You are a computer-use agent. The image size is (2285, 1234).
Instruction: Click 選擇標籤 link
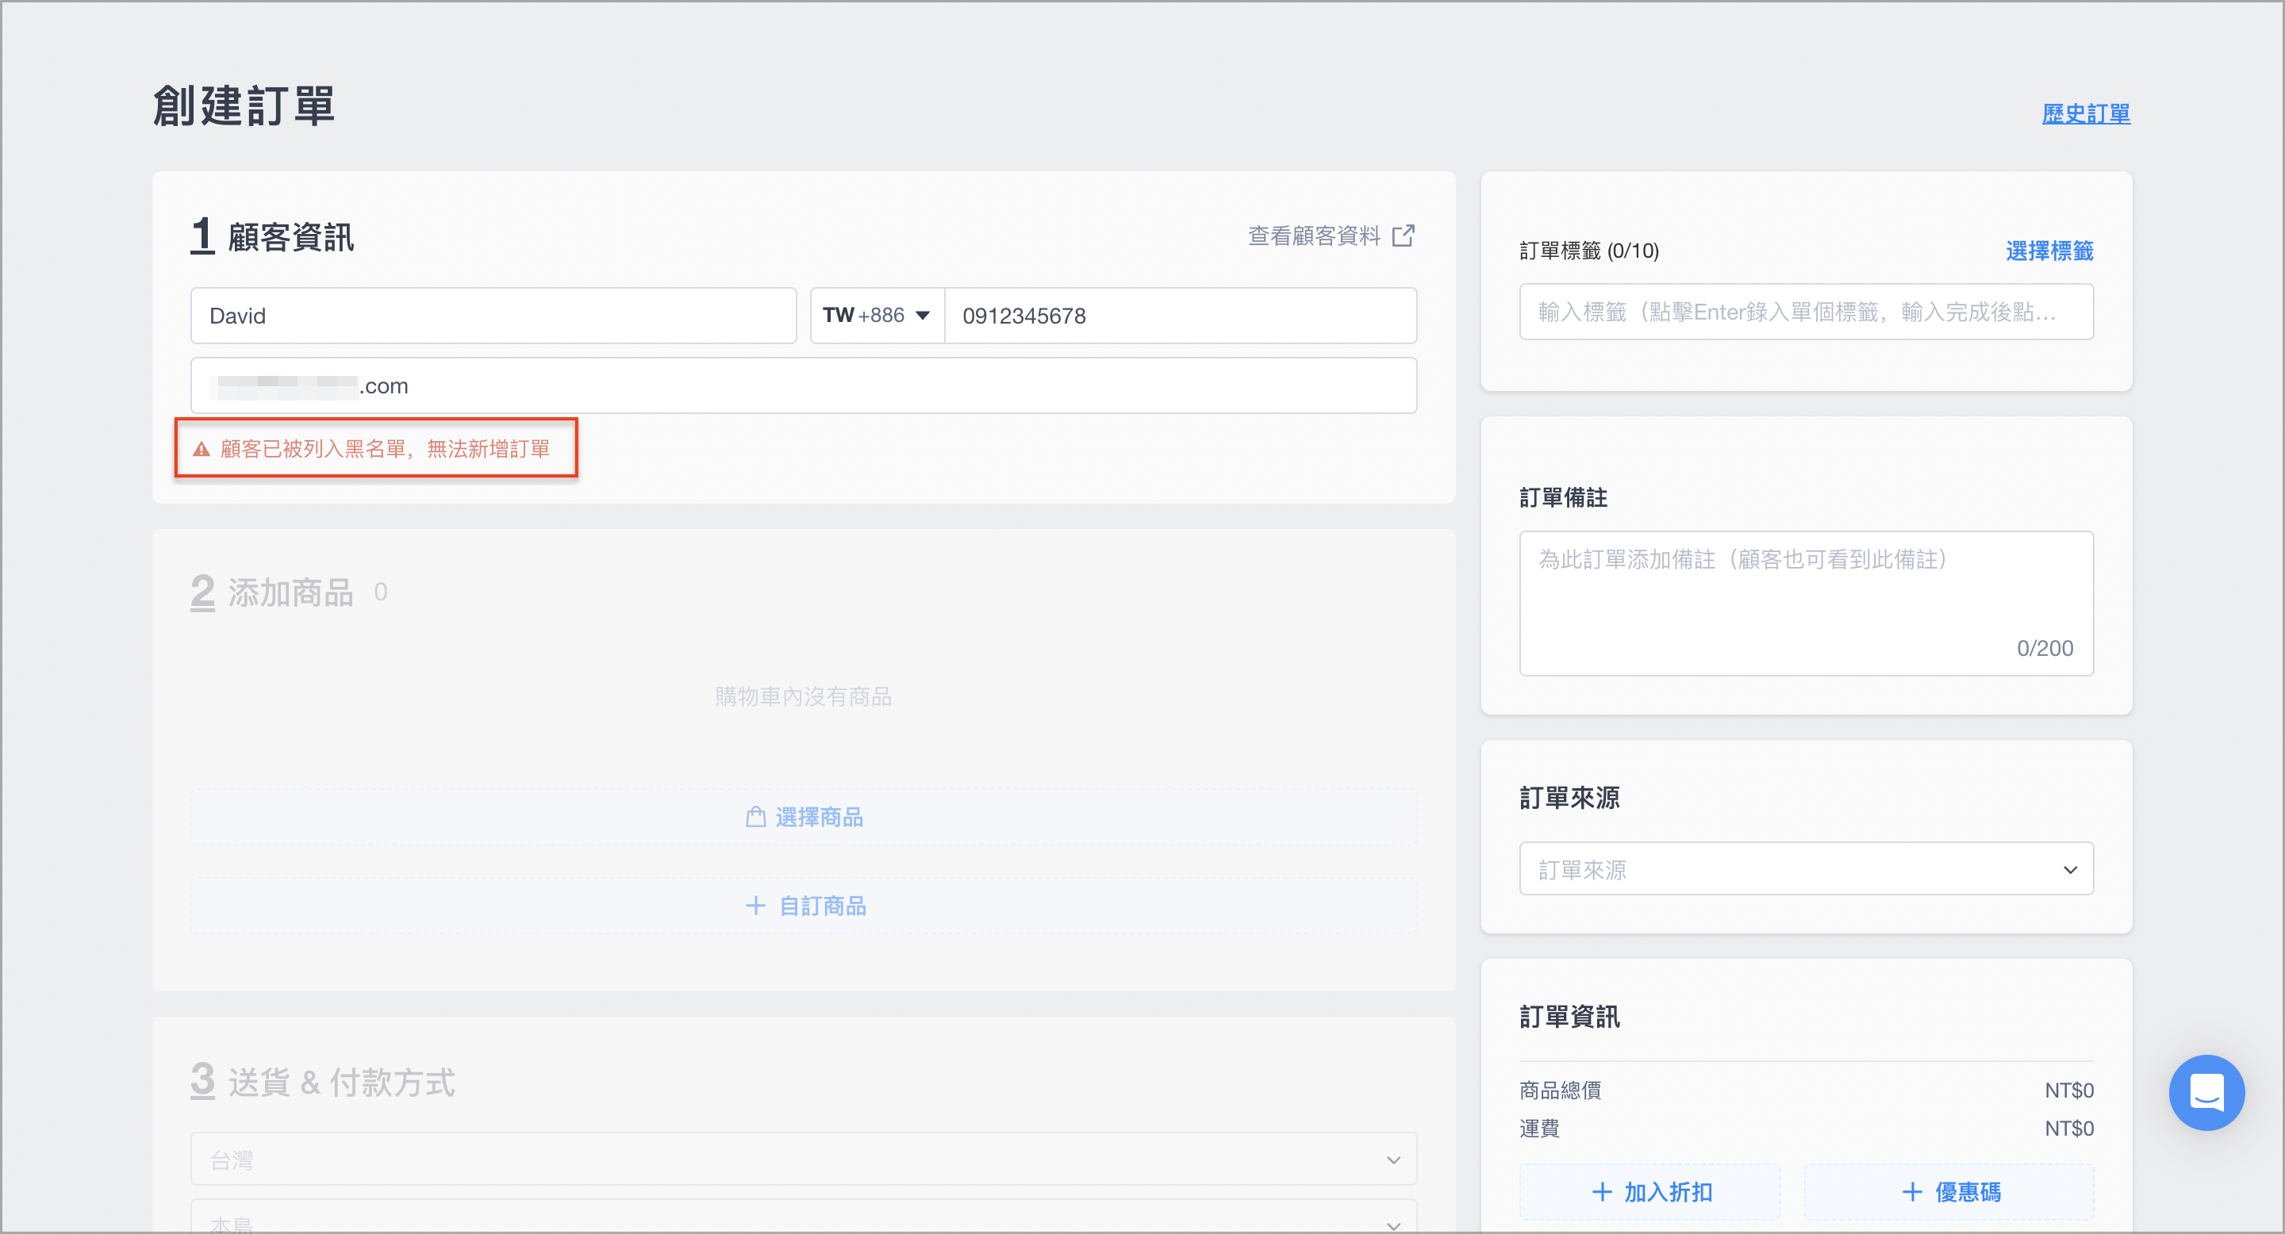point(2049,251)
